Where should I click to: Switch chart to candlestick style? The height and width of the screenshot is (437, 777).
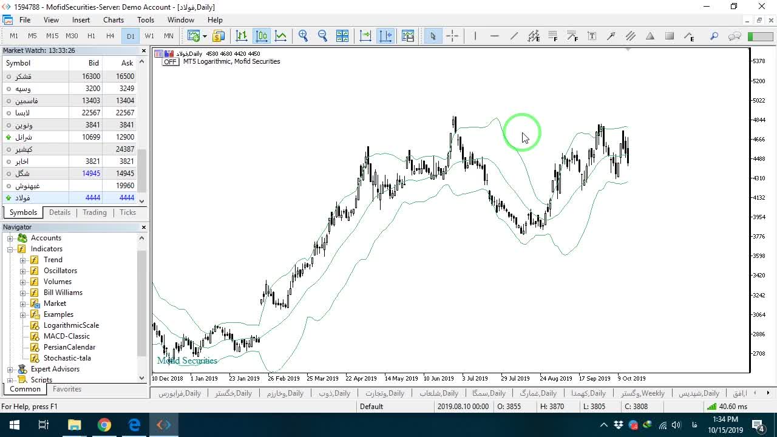pos(262,36)
